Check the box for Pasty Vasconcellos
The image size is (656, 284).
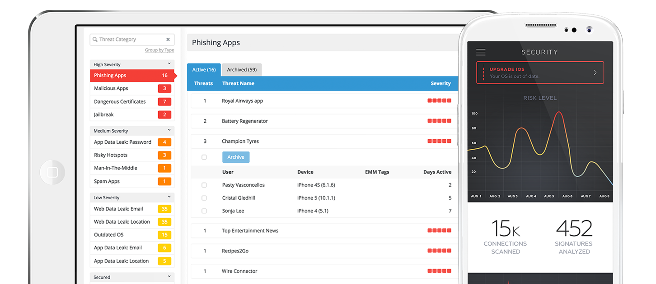pos(204,185)
